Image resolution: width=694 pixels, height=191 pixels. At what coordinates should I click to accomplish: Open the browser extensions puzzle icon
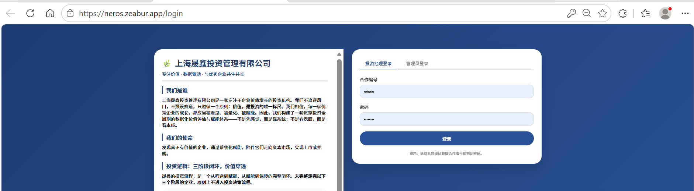pyautogui.click(x=623, y=14)
